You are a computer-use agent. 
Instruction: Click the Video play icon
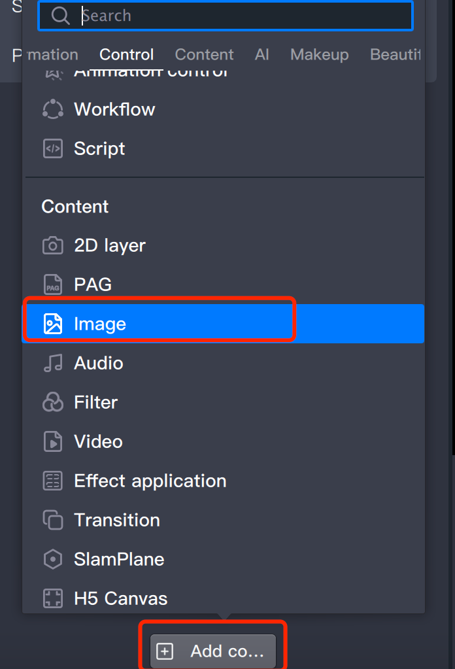click(x=52, y=441)
